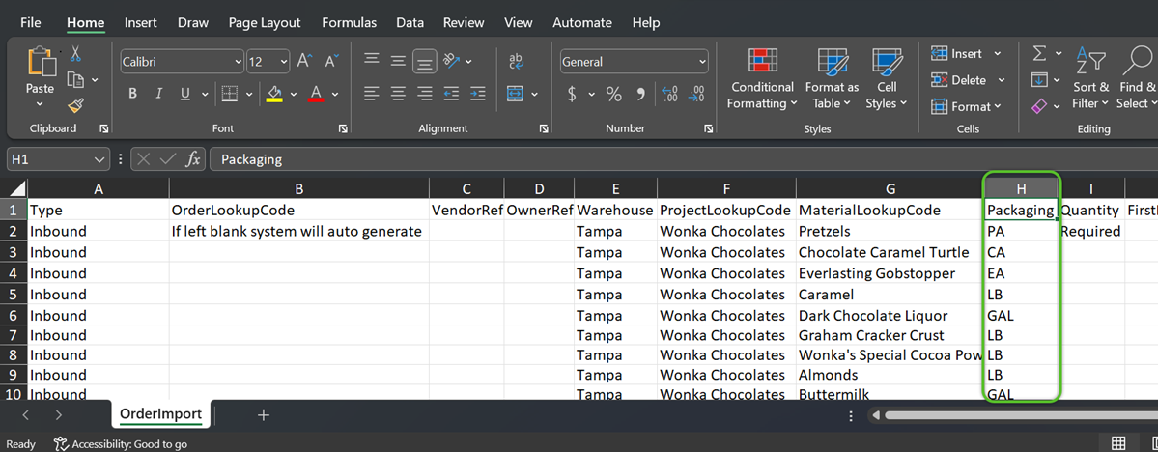Decrease indent icon
1158x452 pixels.
pyautogui.click(x=451, y=94)
